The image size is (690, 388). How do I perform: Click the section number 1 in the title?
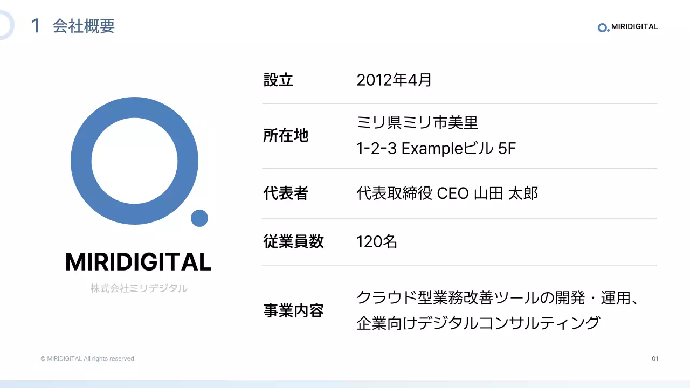(x=36, y=26)
